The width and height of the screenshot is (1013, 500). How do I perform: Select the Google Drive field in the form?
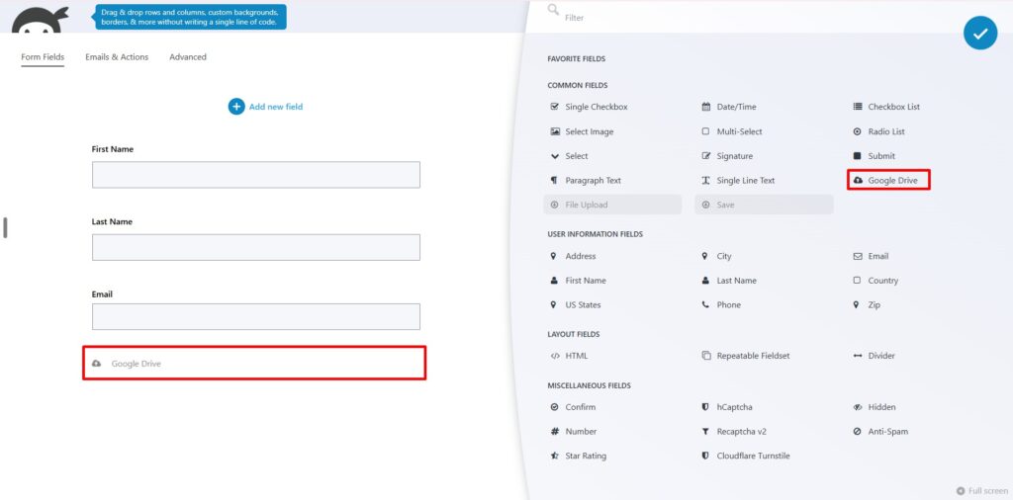254,364
